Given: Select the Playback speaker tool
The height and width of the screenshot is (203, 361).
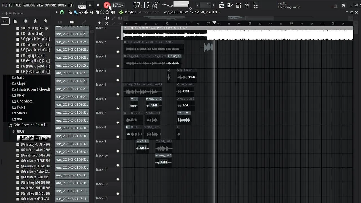Looking at the screenshot, I should (113, 12).
